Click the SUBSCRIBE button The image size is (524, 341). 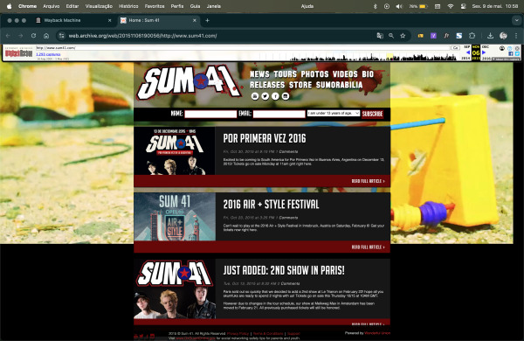(x=372, y=115)
